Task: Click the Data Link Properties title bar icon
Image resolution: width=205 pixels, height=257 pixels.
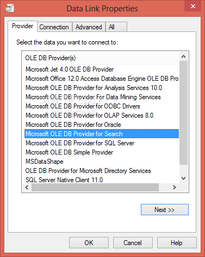Action: [x=10, y=8]
